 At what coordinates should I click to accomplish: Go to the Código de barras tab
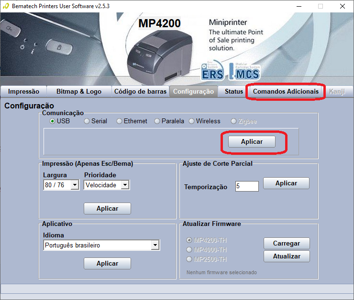click(140, 92)
